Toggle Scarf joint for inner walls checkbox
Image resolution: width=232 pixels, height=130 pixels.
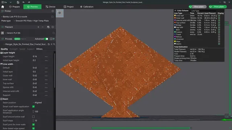[x=33, y=125]
